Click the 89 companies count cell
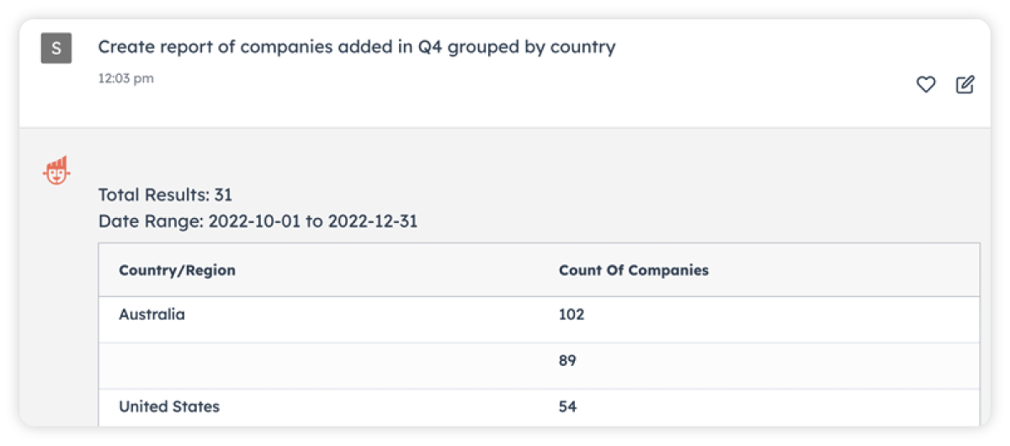This screenshot has height=446, width=1010. click(566, 361)
